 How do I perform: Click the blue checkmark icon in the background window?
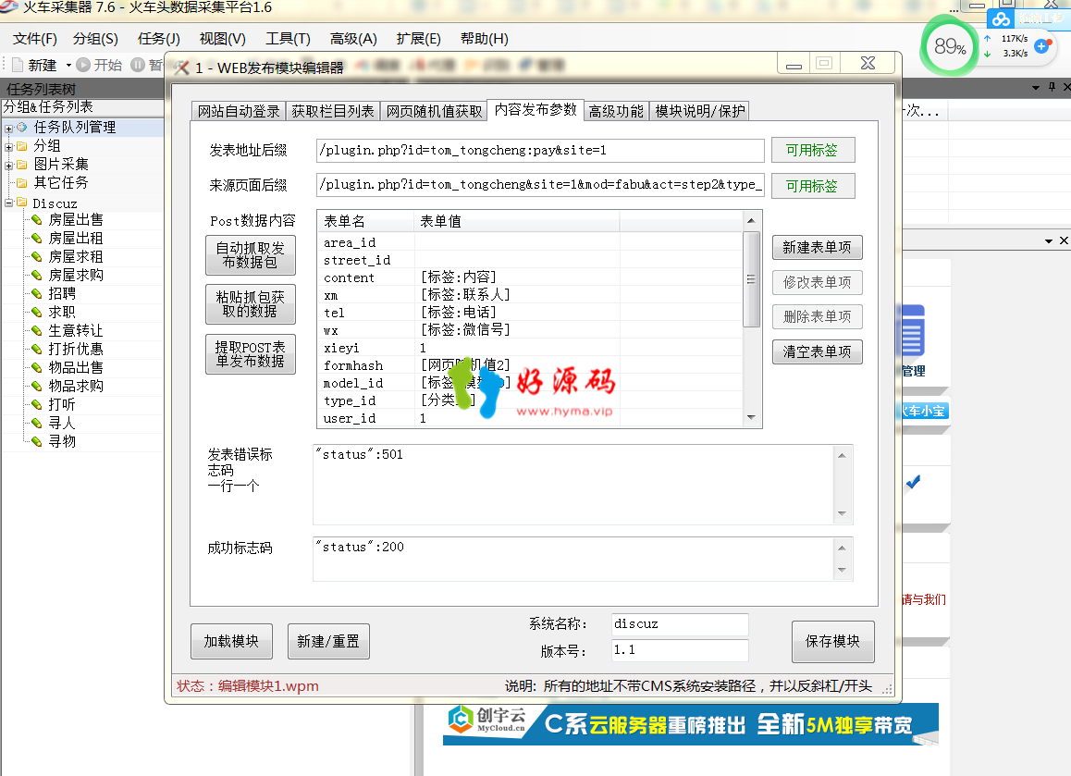point(913,482)
